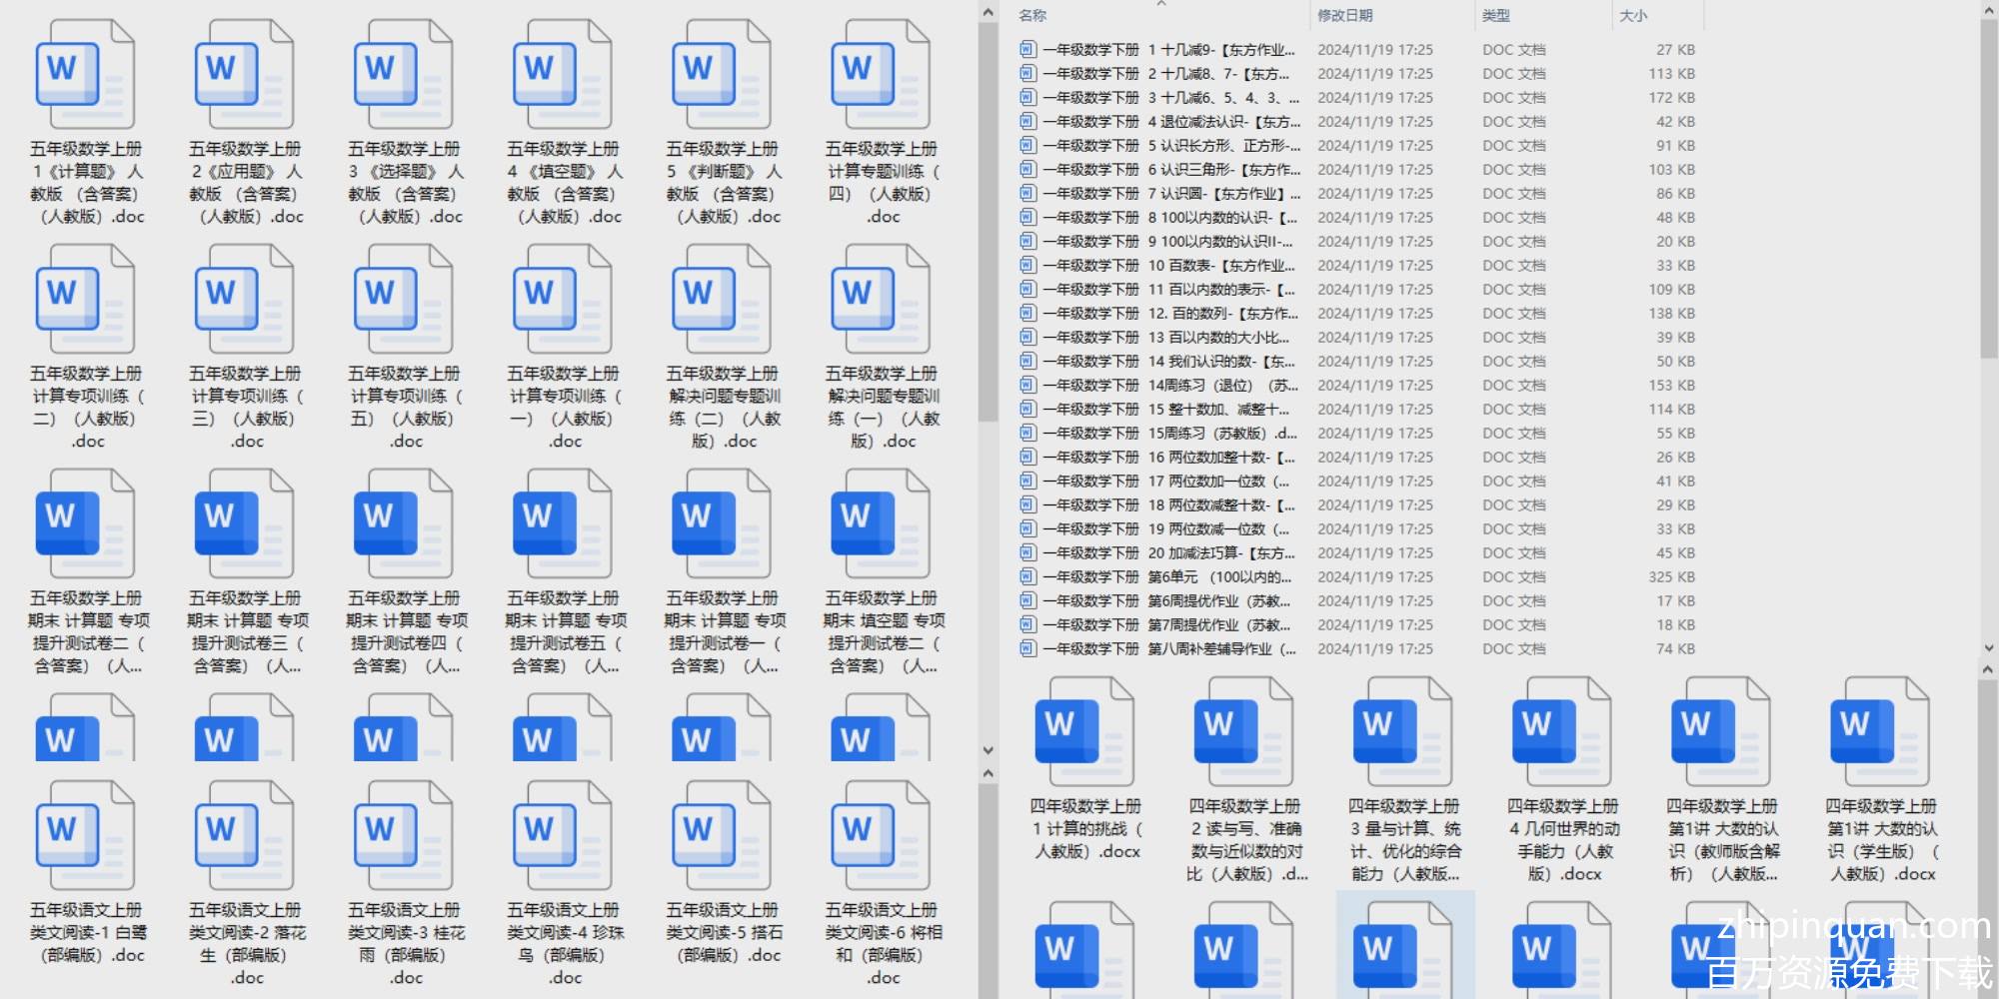Image resolution: width=1999 pixels, height=999 pixels.
Task: Choose 四年级数学上册 4 几何世界的动手能力 icon
Action: coord(1561,732)
